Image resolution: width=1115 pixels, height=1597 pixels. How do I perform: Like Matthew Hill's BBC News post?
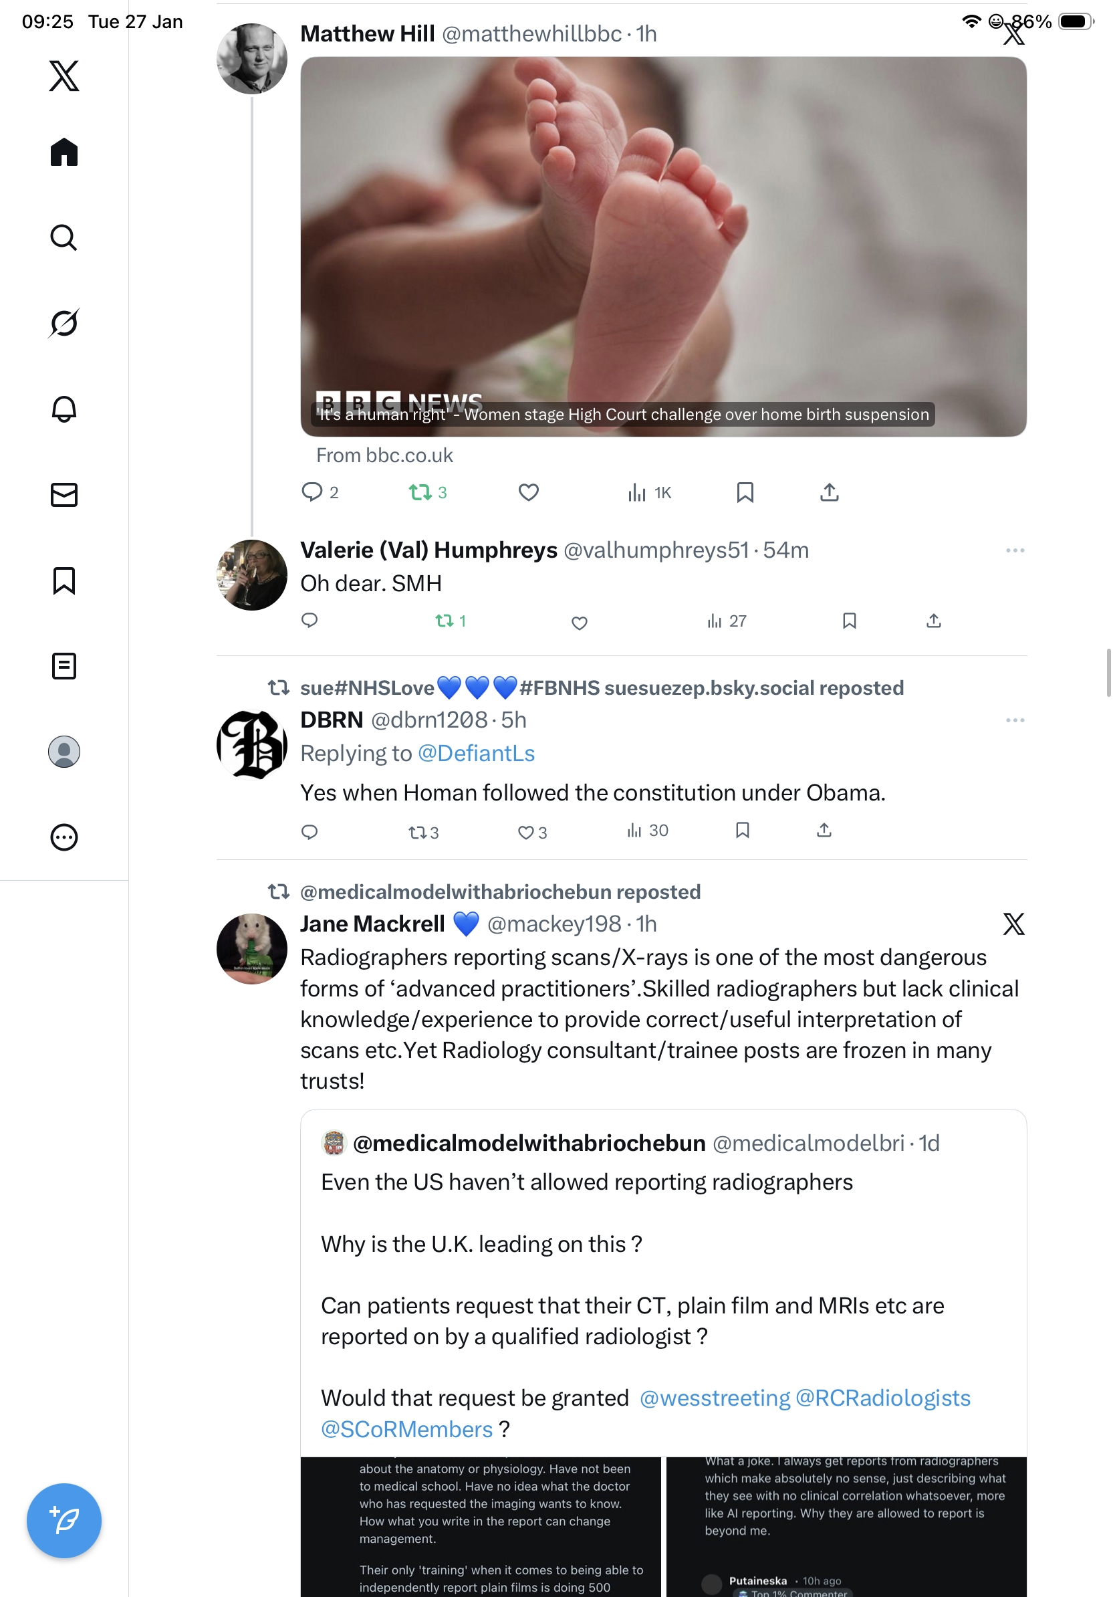[x=528, y=492]
